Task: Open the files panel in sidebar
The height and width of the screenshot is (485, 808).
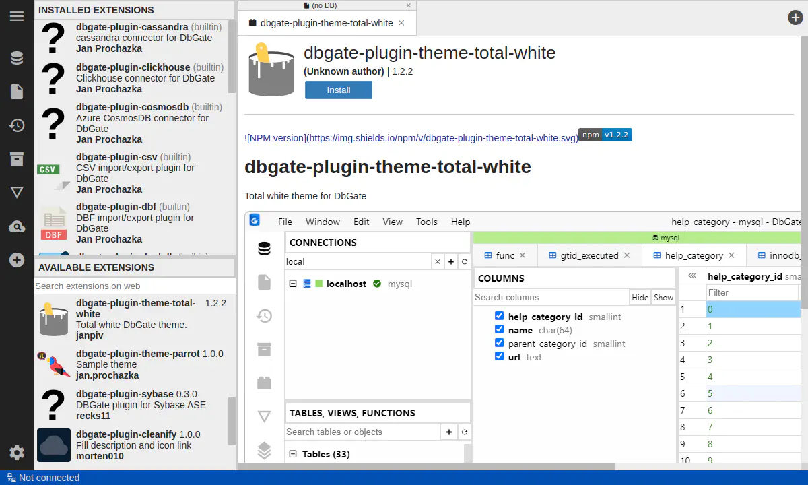Action: (17, 92)
